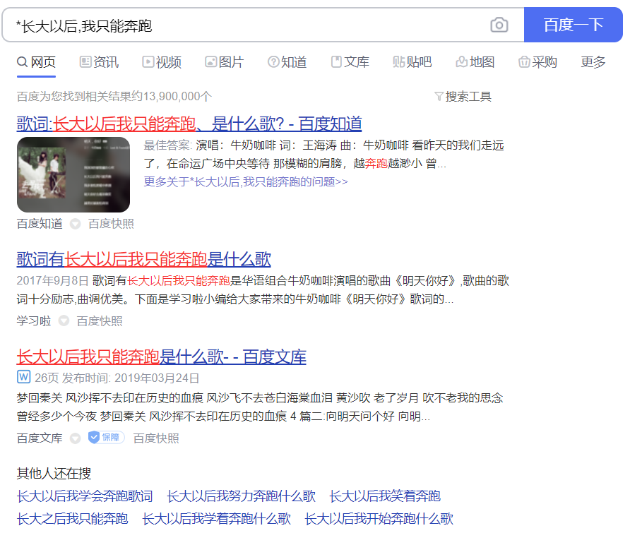Expand dropdown arrow next to 百度文库 source
Viewport: 630px width, 533px height.
[x=75, y=438]
